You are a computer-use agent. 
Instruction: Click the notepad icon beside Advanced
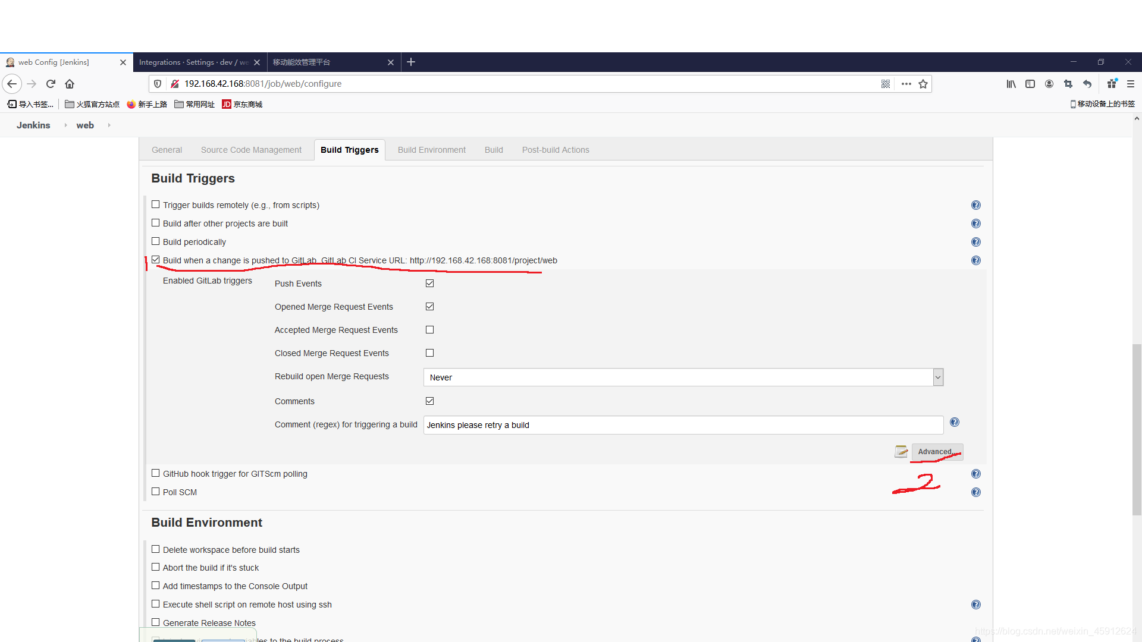tap(901, 452)
